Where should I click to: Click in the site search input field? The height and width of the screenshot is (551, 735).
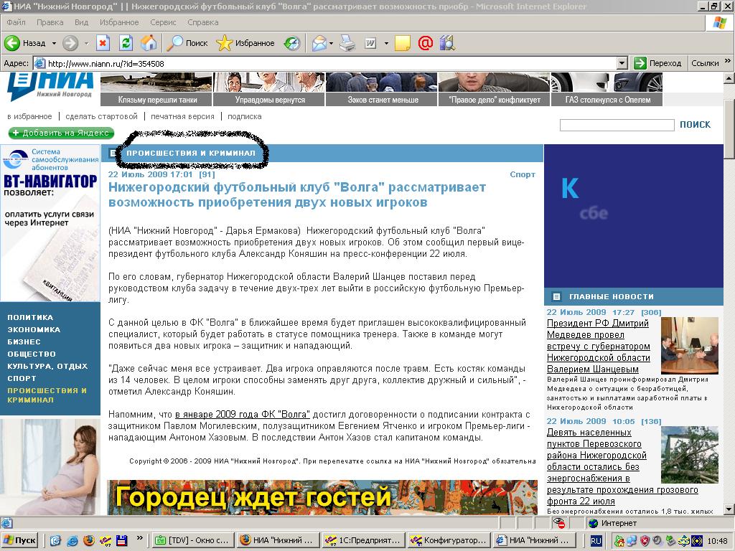point(617,125)
